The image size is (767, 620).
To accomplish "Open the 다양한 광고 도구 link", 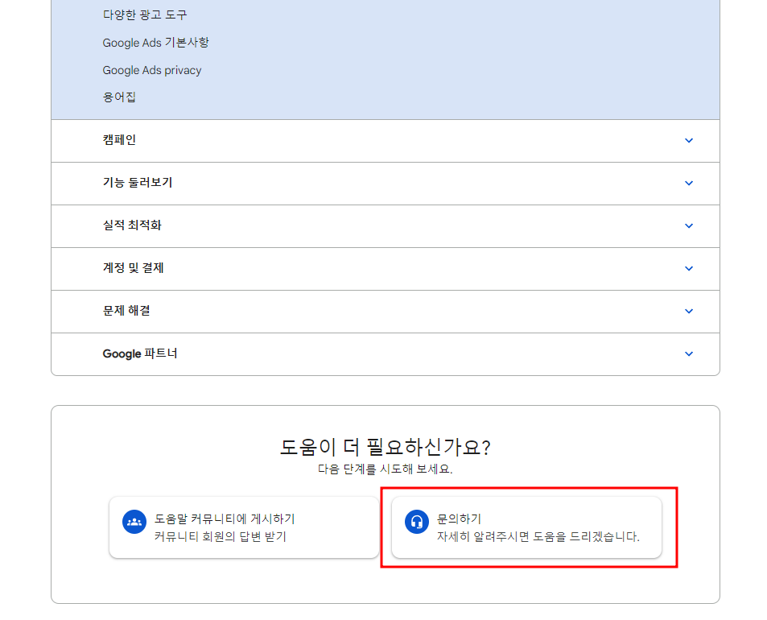I will pos(145,14).
